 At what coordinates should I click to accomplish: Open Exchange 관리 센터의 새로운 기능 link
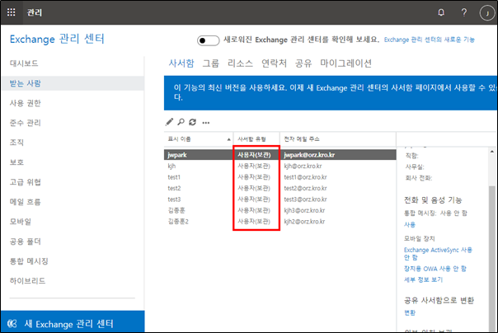(x=429, y=40)
